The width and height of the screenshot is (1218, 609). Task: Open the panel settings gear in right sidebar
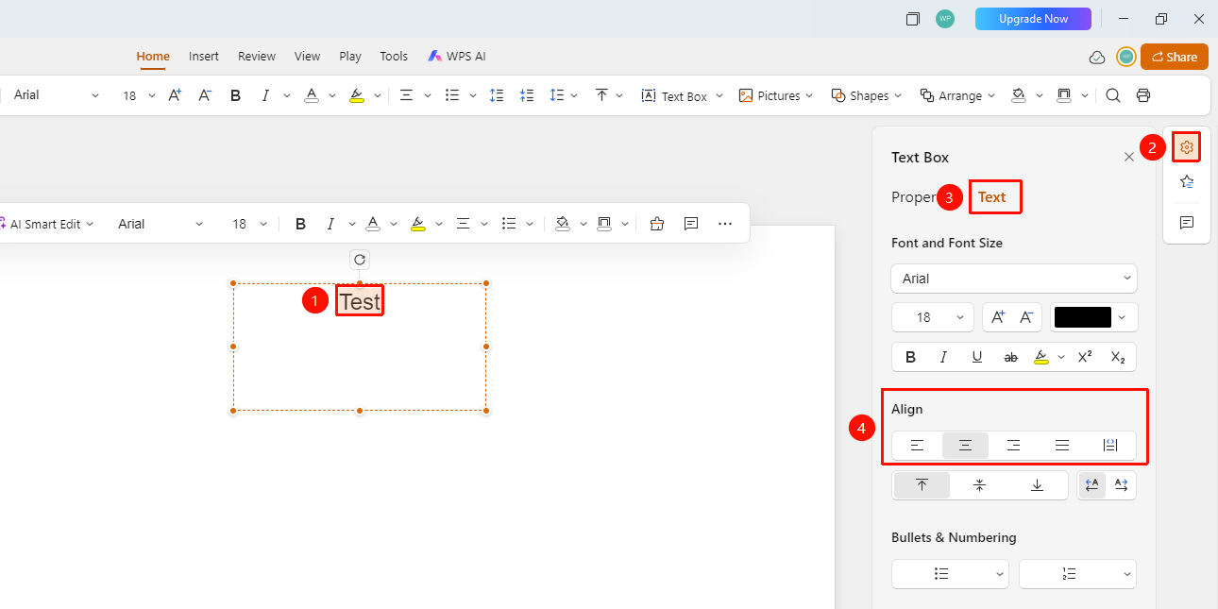pyautogui.click(x=1187, y=147)
